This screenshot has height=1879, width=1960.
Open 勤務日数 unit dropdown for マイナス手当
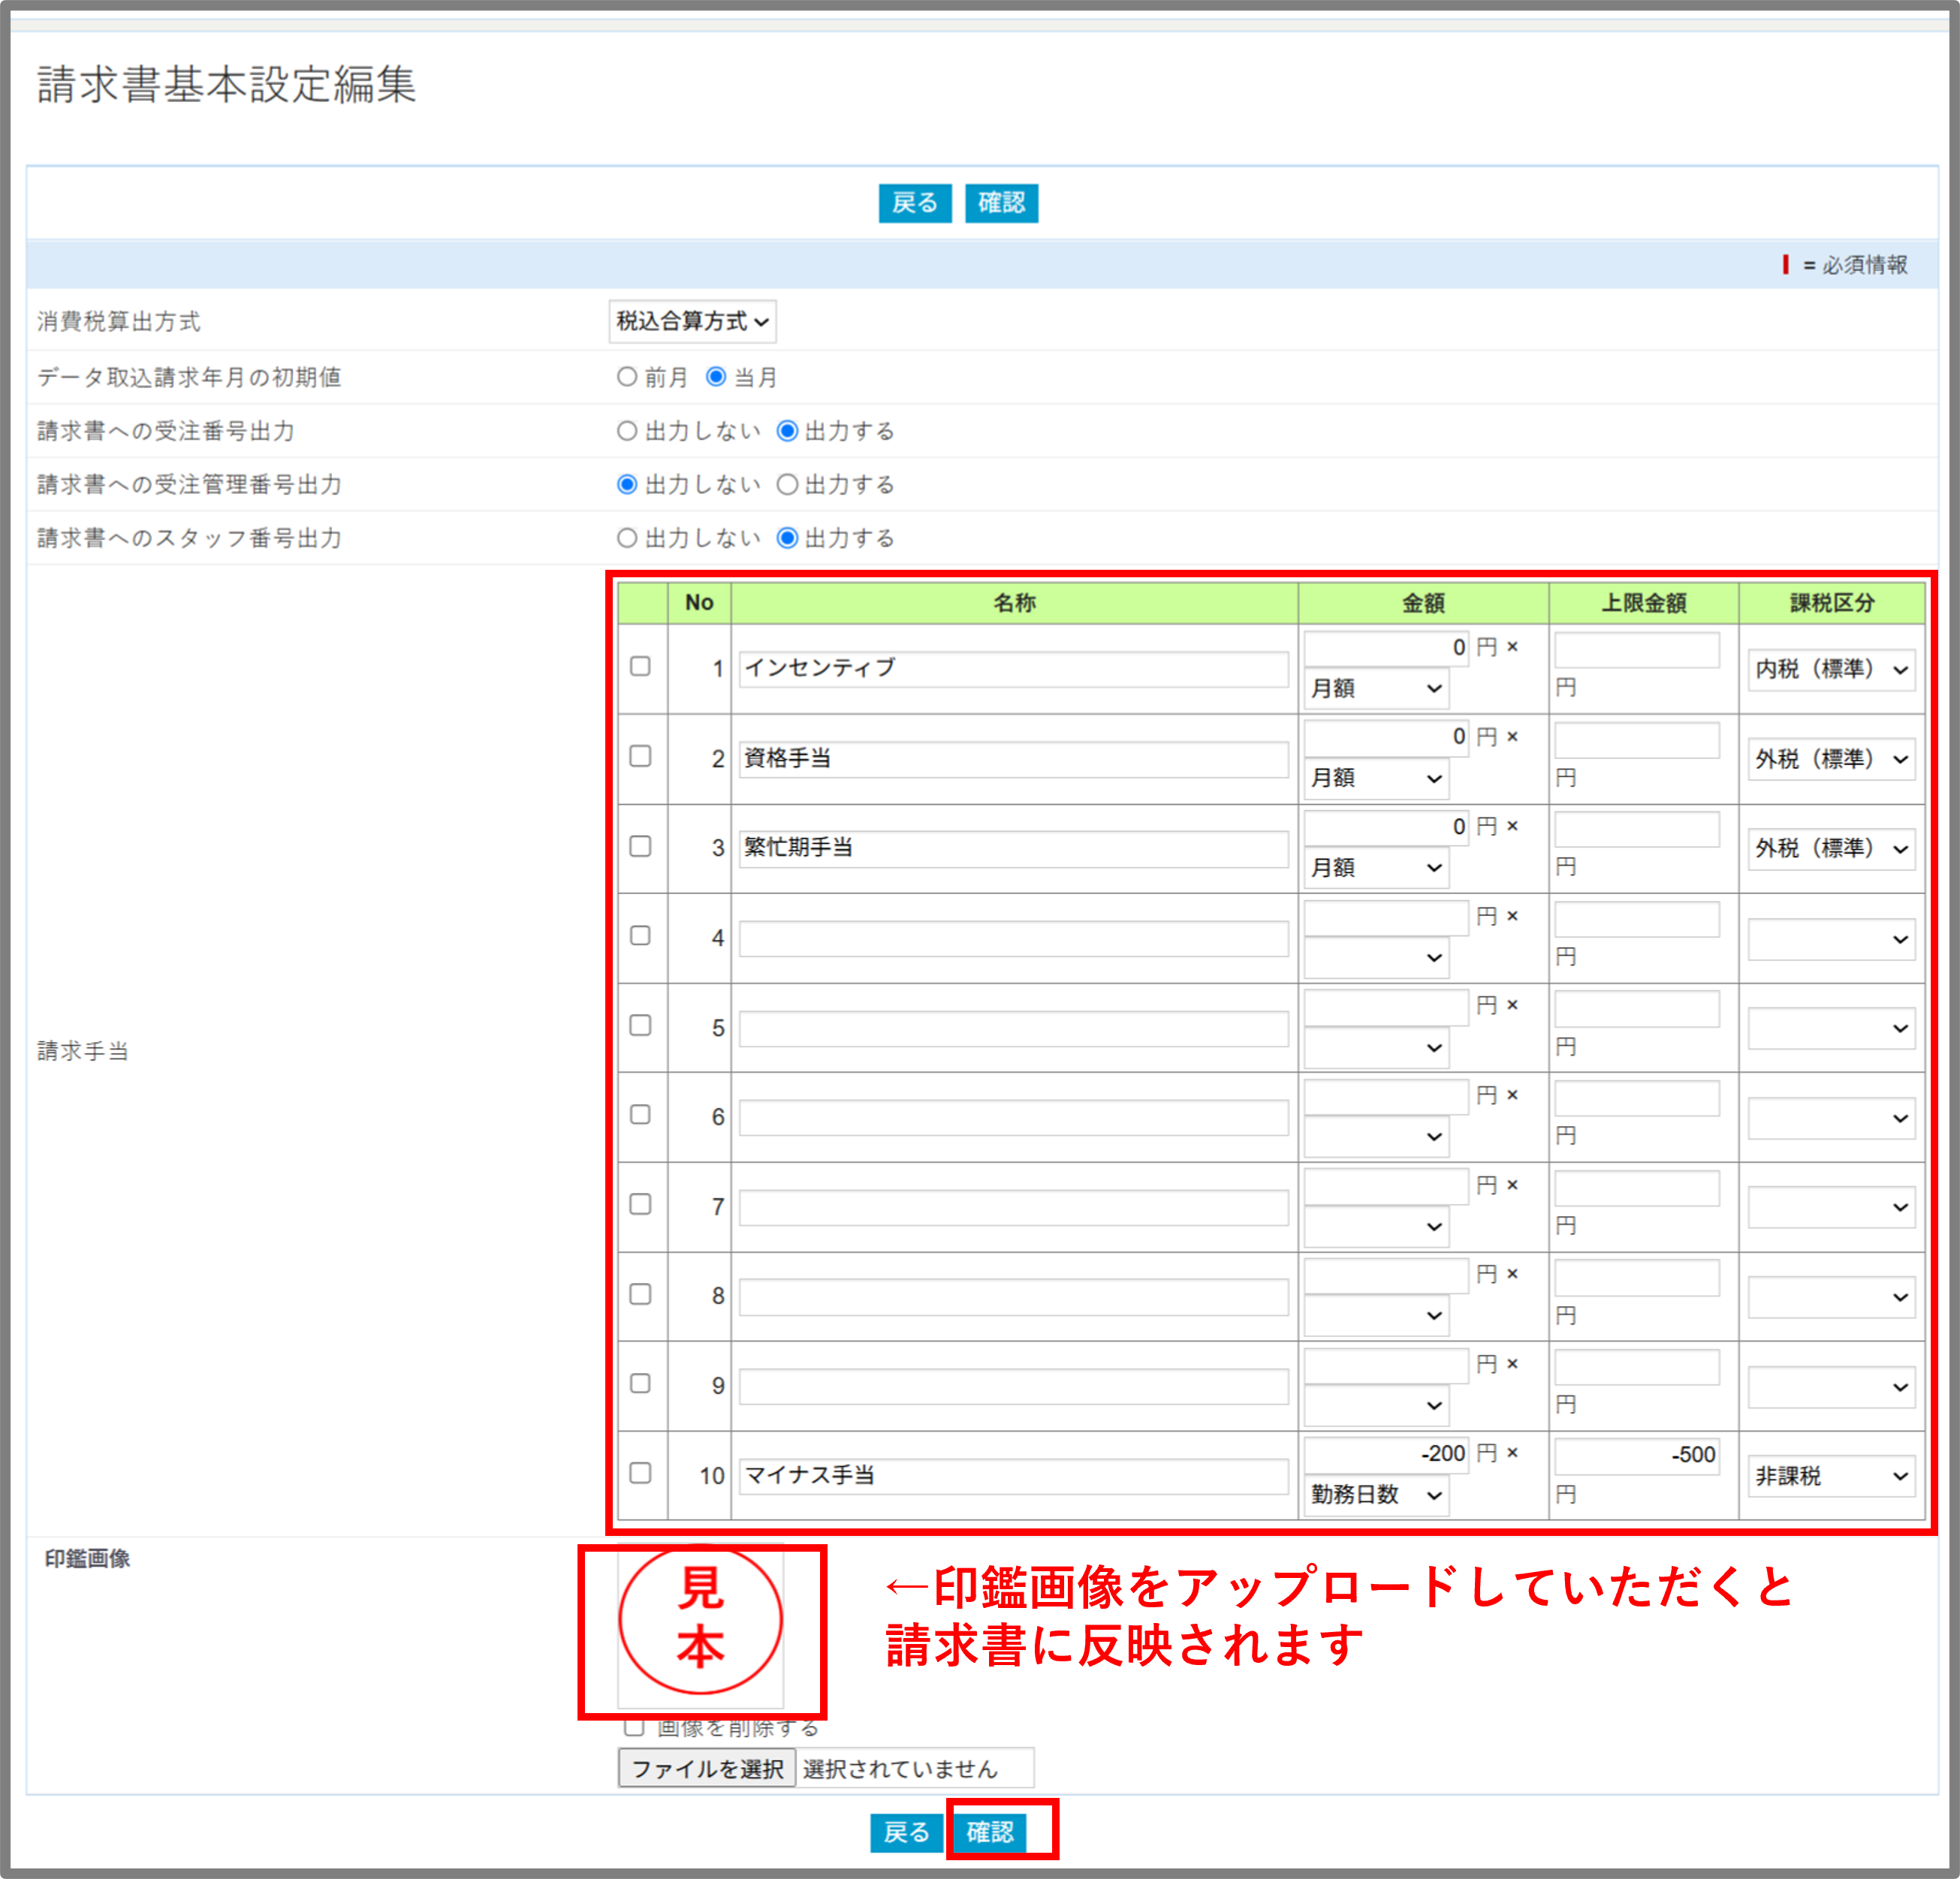click(1376, 1495)
